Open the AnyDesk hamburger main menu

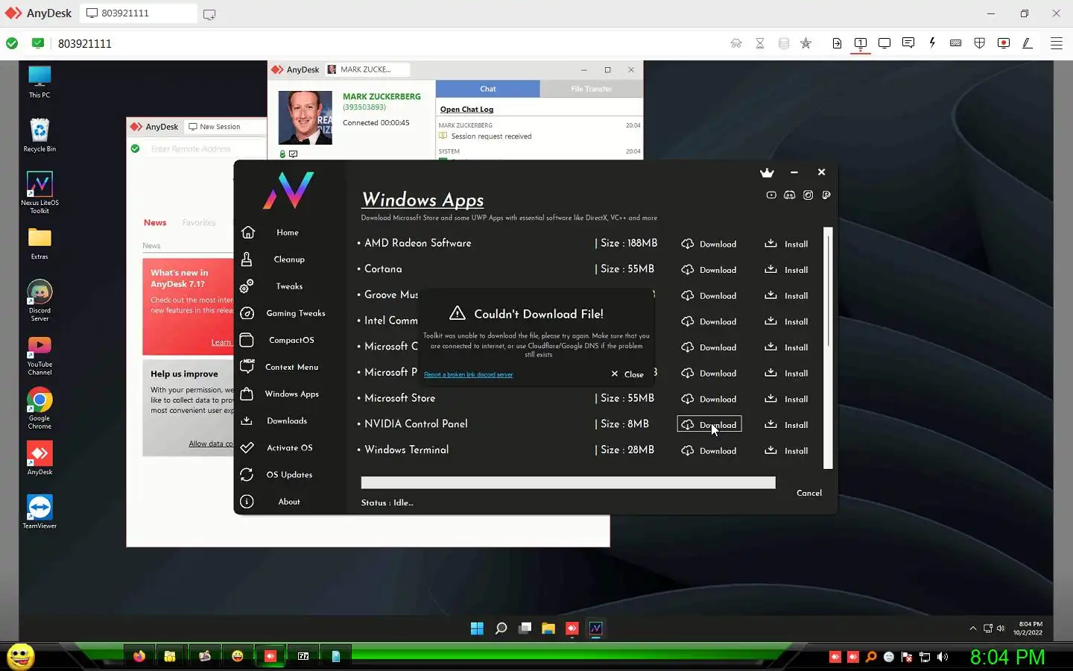(x=1056, y=43)
